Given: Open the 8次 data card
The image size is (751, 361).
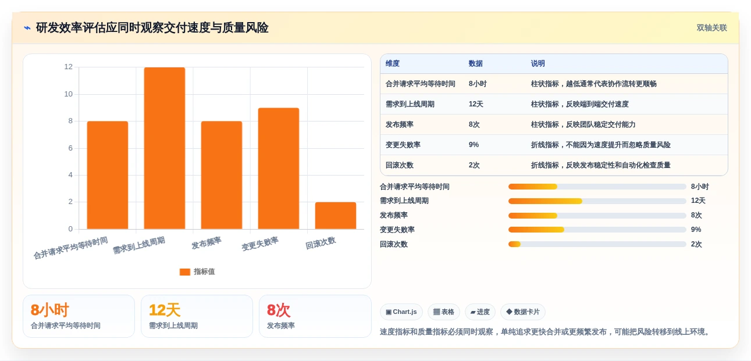Looking at the screenshot, I should [315, 316].
